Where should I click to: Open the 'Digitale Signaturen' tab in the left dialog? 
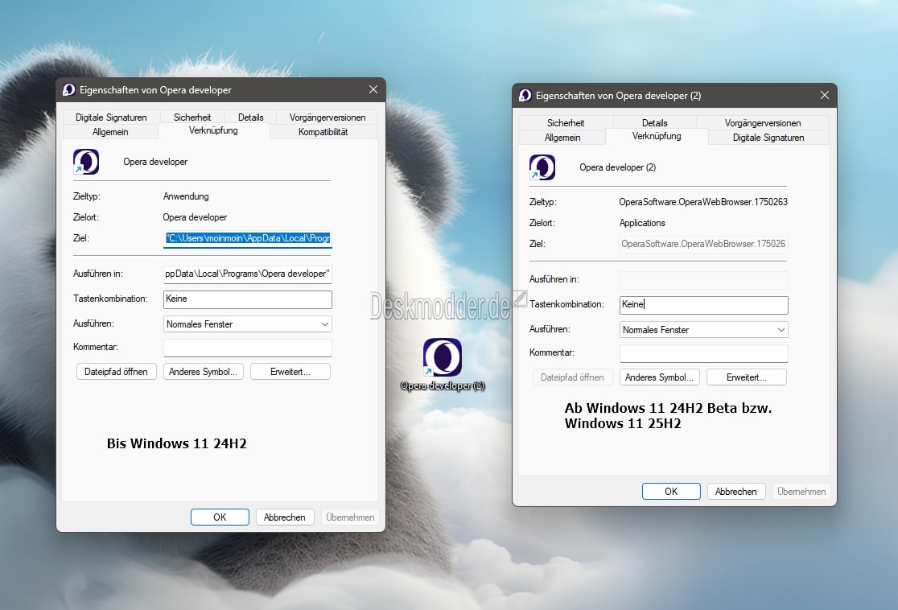click(111, 117)
